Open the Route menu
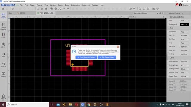This screenshot has height=107, width=191. [60, 5]
